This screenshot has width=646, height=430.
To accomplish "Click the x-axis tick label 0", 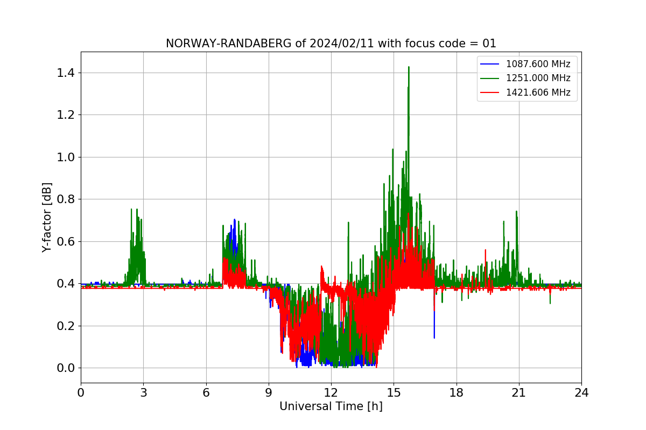I will coord(81,392).
